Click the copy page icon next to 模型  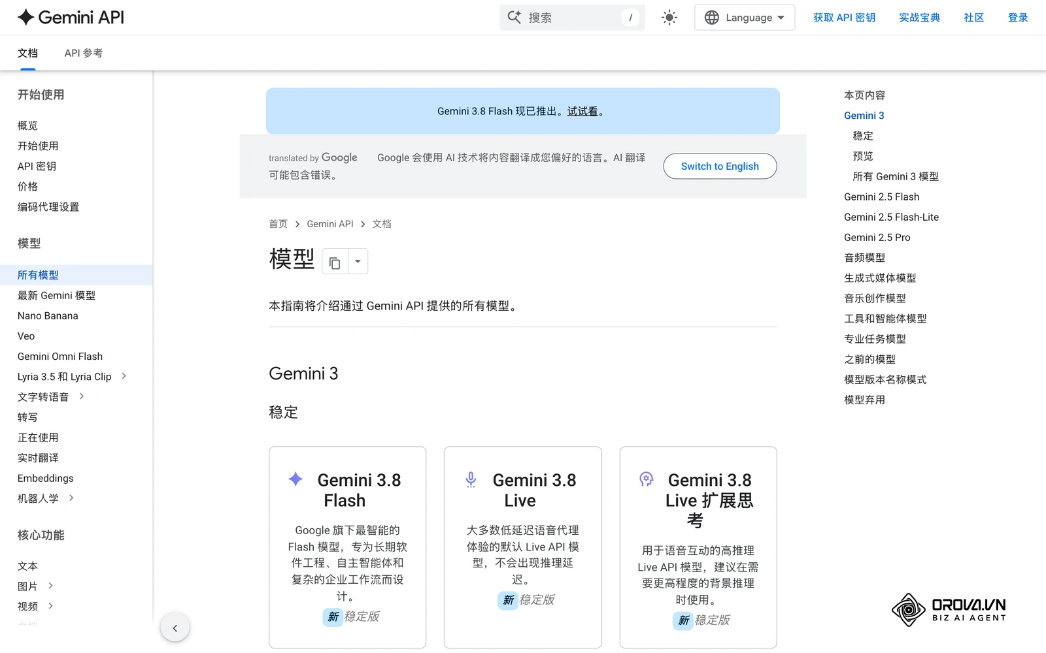coord(335,261)
